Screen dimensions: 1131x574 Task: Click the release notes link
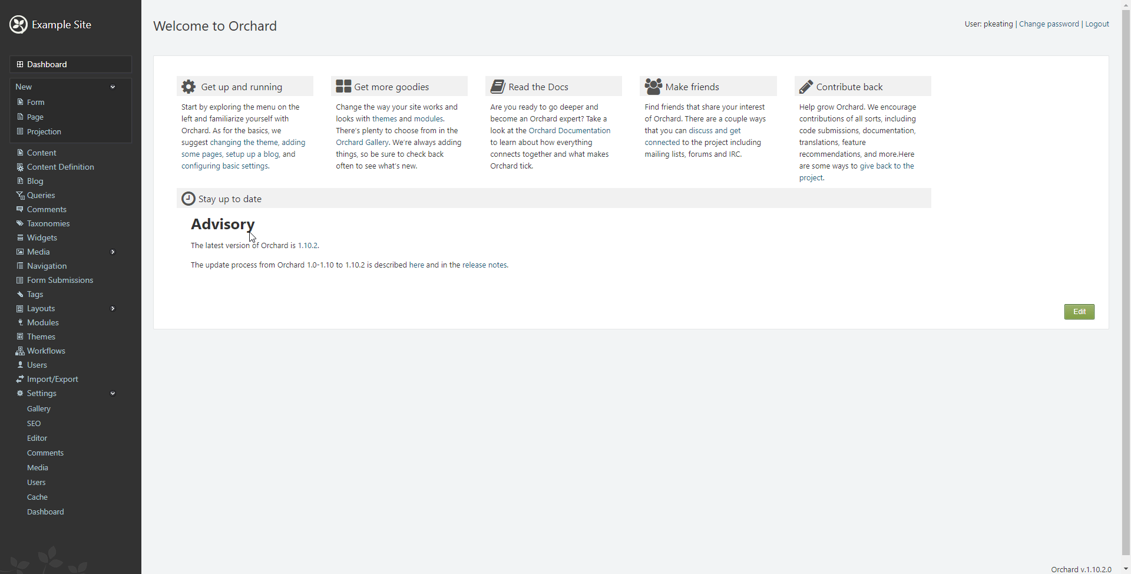pyautogui.click(x=485, y=265)
